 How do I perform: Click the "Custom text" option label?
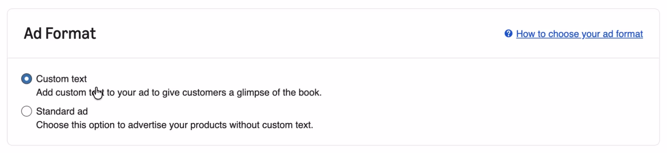coord(61,79)
